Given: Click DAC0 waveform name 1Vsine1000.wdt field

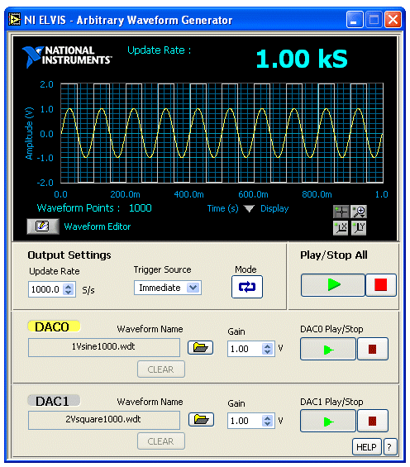Looking at the screenshot, I should click(x=104, y=347).
